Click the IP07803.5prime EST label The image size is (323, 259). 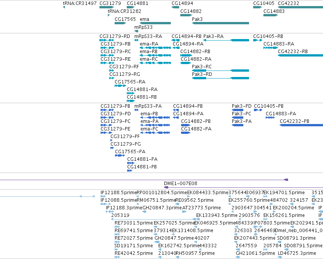271,223
